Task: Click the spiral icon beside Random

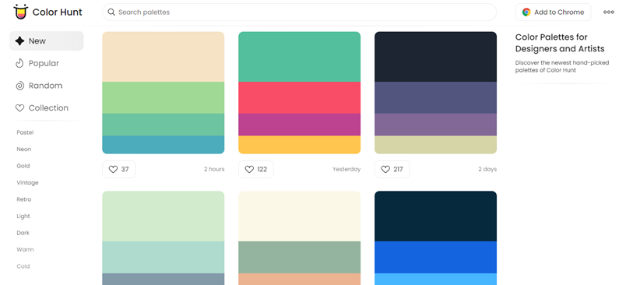Action: point(19,86)
